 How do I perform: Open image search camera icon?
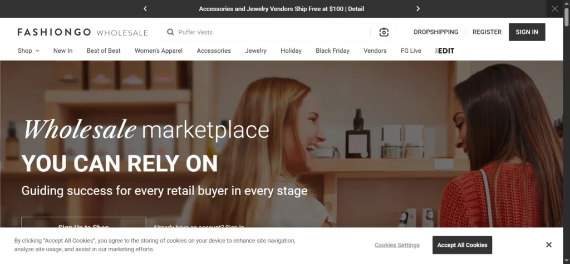[384, 32]
